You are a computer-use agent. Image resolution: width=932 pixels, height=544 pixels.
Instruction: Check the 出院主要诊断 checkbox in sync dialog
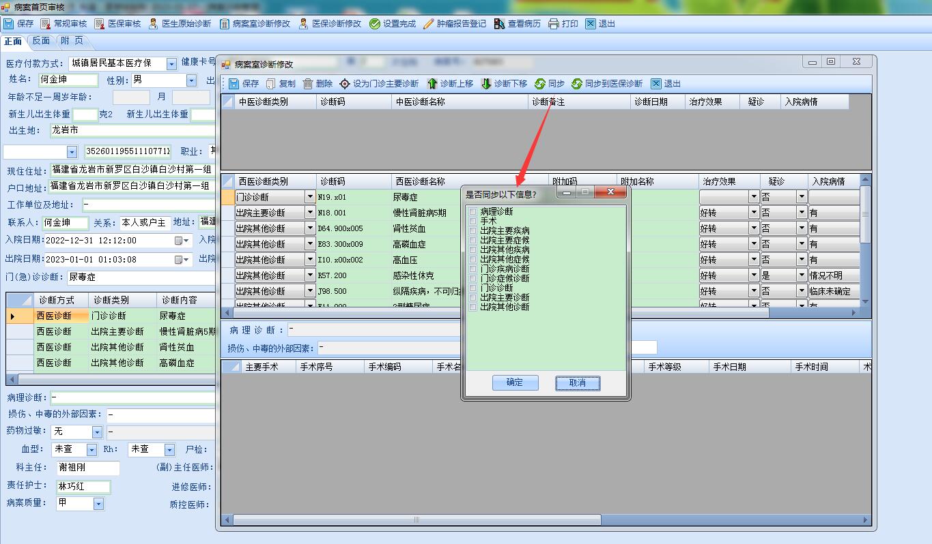pos(472,298)
